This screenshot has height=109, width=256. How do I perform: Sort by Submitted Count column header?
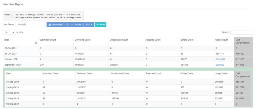[48, 40]
